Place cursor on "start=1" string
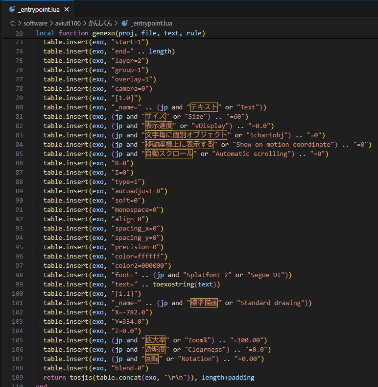Screen dimensions: 378x387 [x=128, y=42]
